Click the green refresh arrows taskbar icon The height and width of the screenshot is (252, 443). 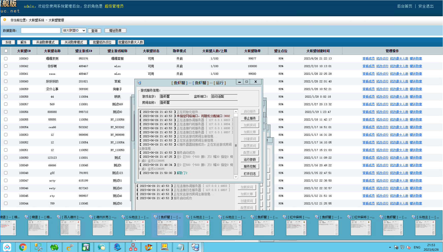(54, 247)
